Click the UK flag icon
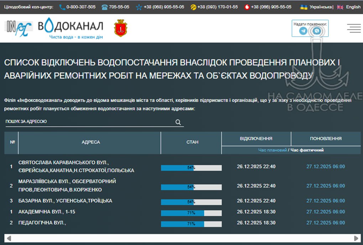Screen dimensions: 363x245 pos(340,7)
